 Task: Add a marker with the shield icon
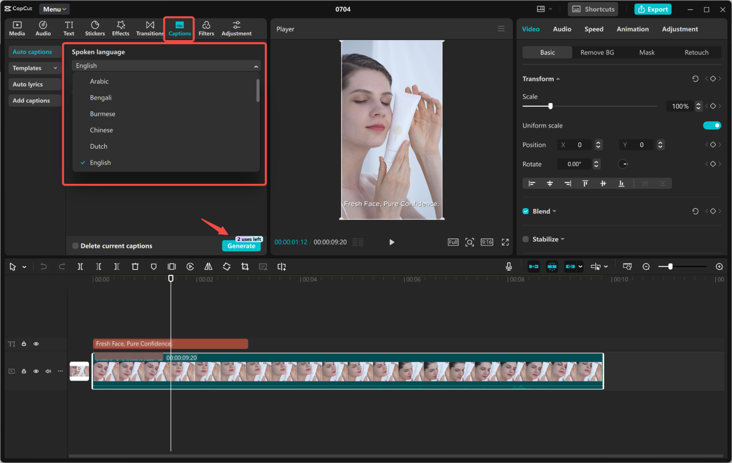[x=153, y=267]
